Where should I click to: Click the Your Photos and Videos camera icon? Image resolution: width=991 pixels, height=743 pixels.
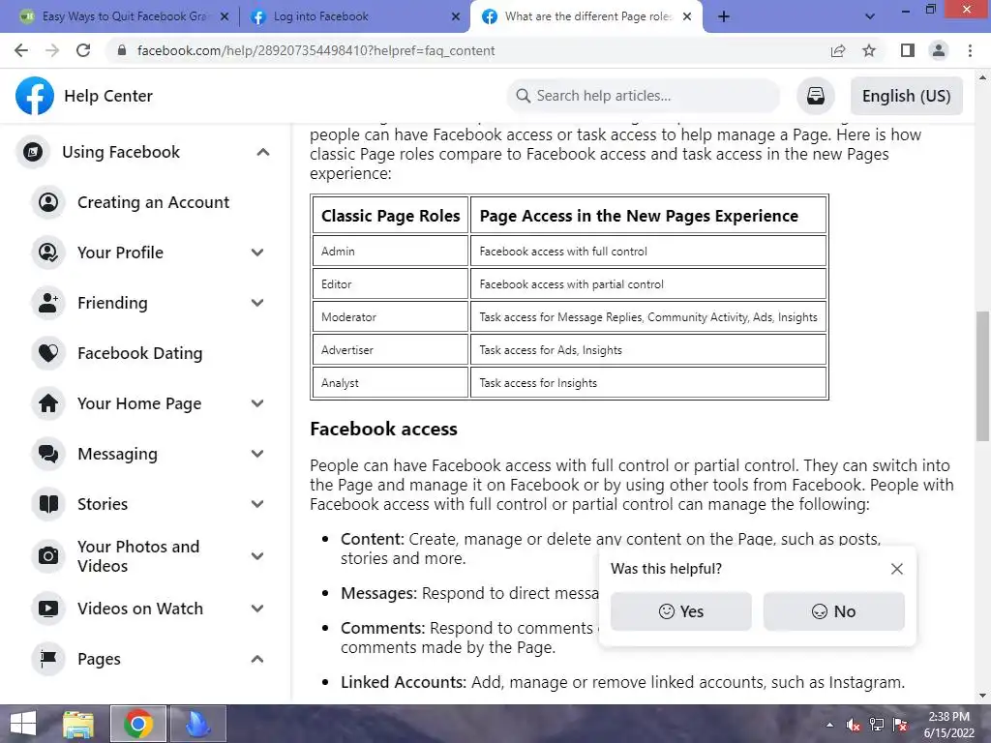click(48, 556)
